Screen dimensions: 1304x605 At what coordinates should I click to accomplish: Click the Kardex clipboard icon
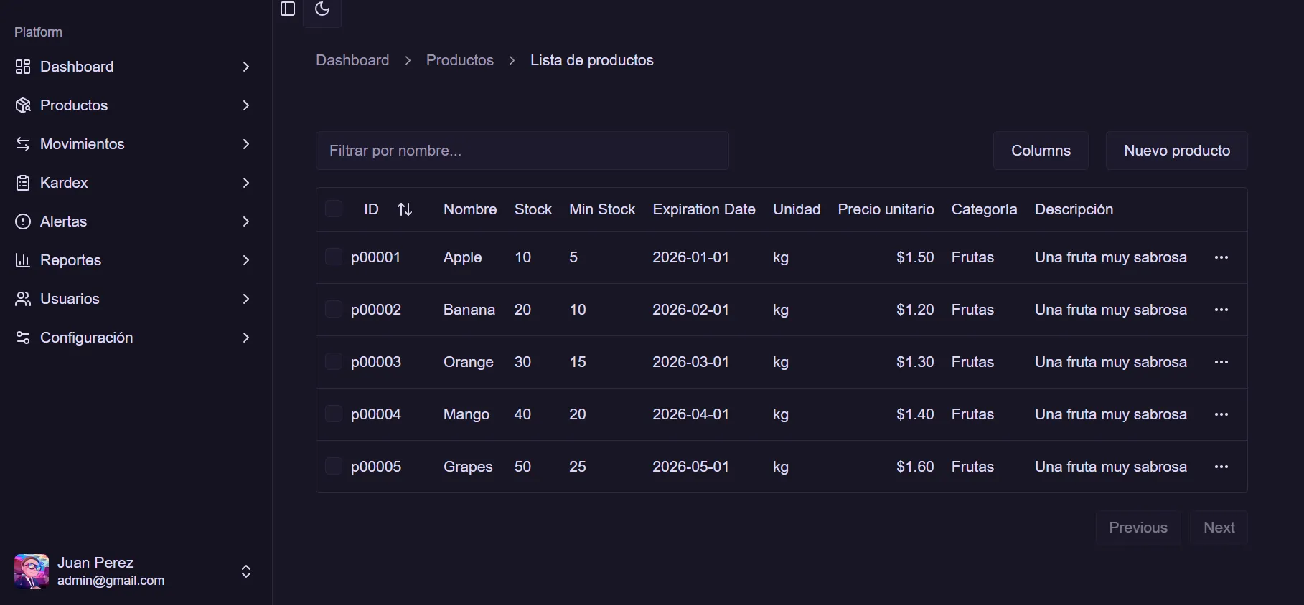(23, 183)
